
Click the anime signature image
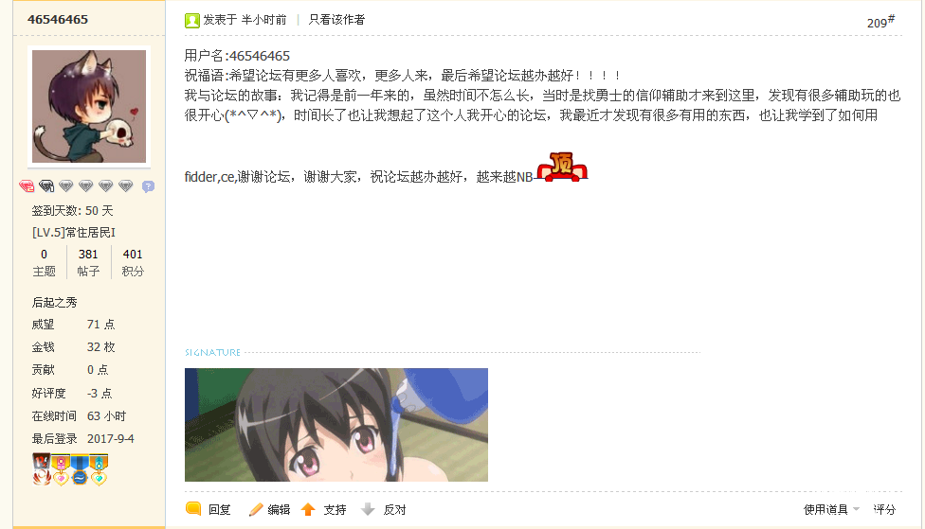[x=336, y=425]
